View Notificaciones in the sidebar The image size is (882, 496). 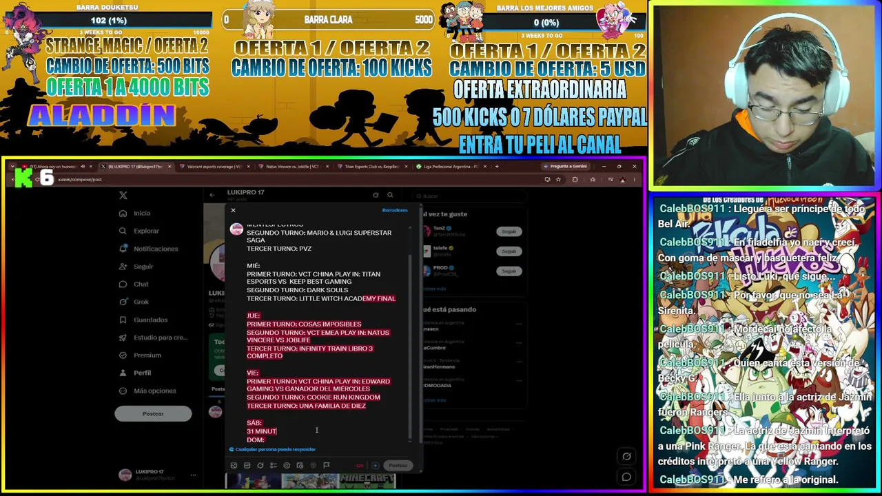tap(148, 249)
